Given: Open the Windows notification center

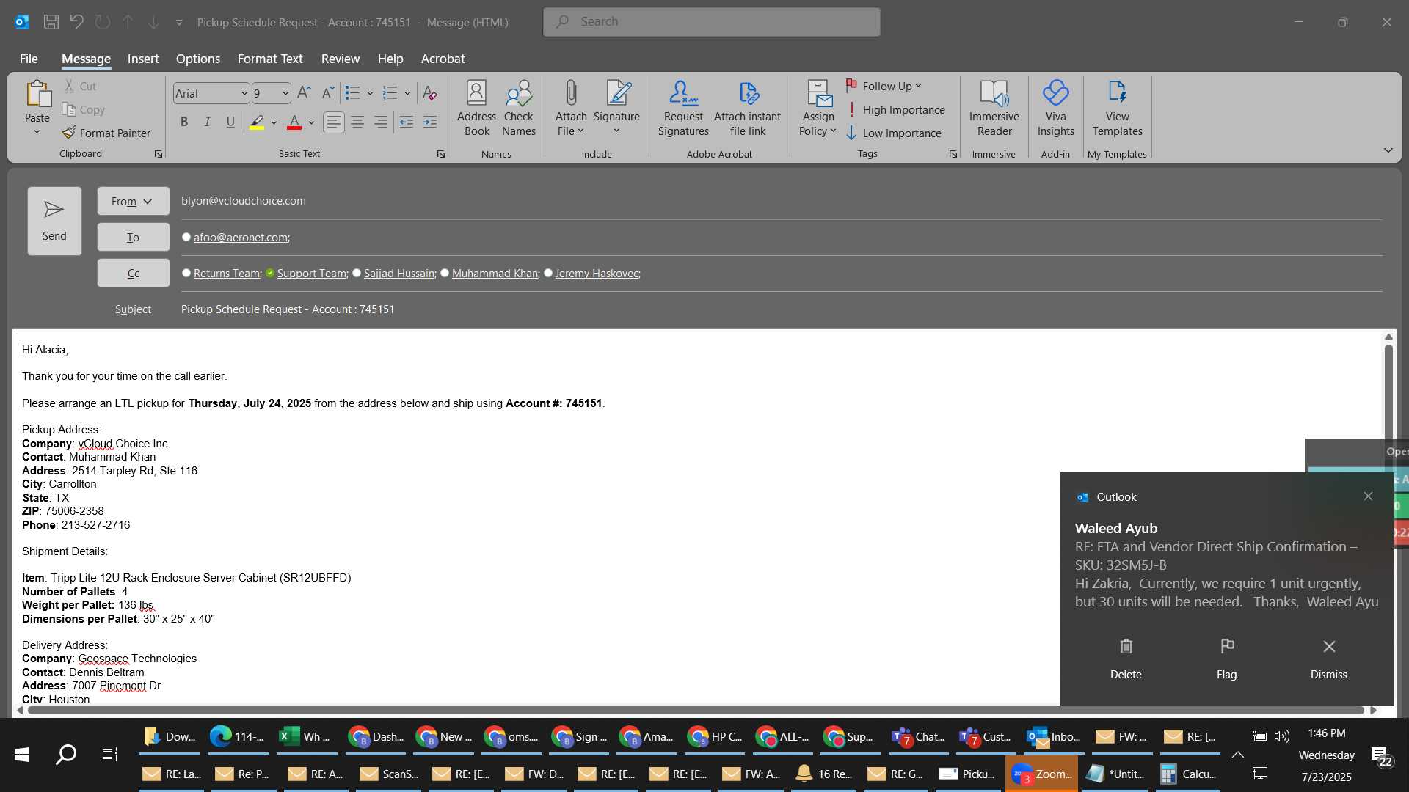Looking at the screenshot, I should [x=1382, y=755].
